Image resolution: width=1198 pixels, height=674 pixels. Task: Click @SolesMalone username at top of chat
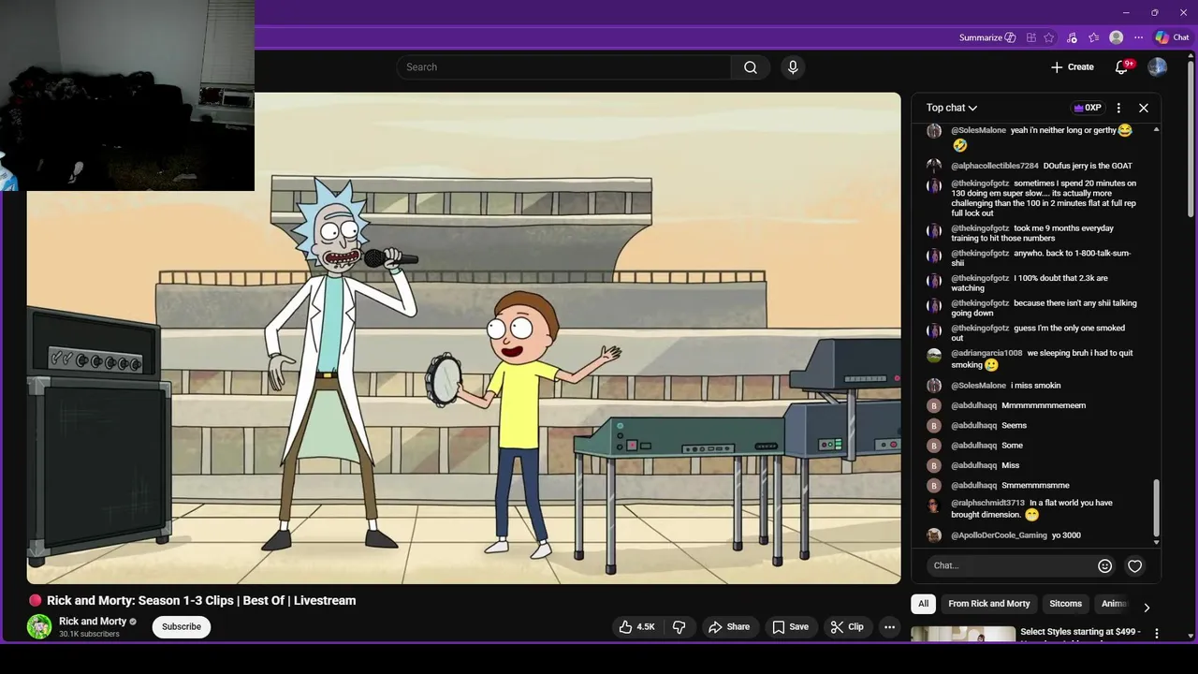[978, 130]
